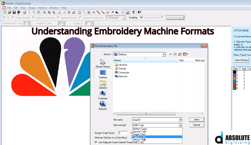Open the File menu

pos(9,8)
